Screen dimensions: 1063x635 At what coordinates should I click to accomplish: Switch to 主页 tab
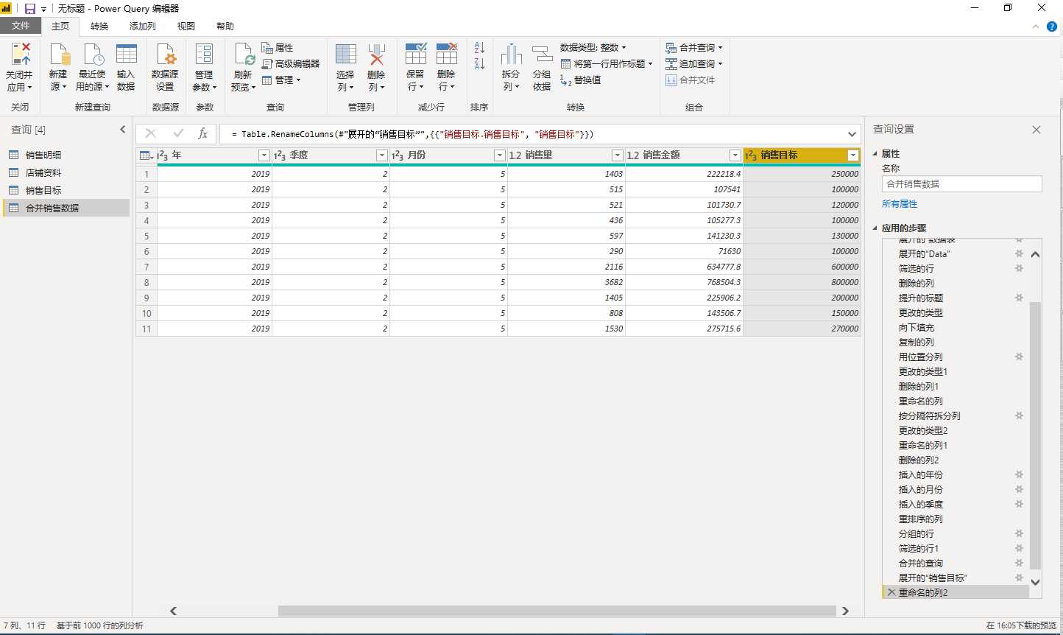pyautogui.click(x=60, y=27)
